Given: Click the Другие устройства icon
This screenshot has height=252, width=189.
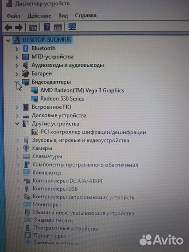Looking at the screenshot, I should pos(26,124).
